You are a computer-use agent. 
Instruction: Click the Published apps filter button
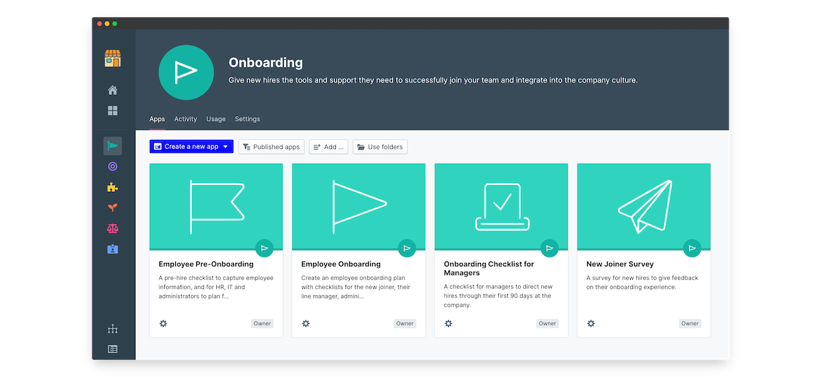[x=271, y=147]
